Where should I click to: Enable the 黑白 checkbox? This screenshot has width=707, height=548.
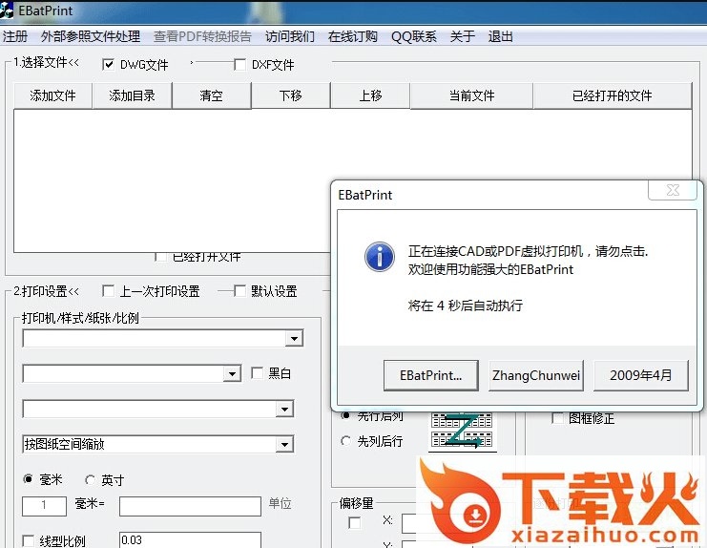(x=257, y=373)
